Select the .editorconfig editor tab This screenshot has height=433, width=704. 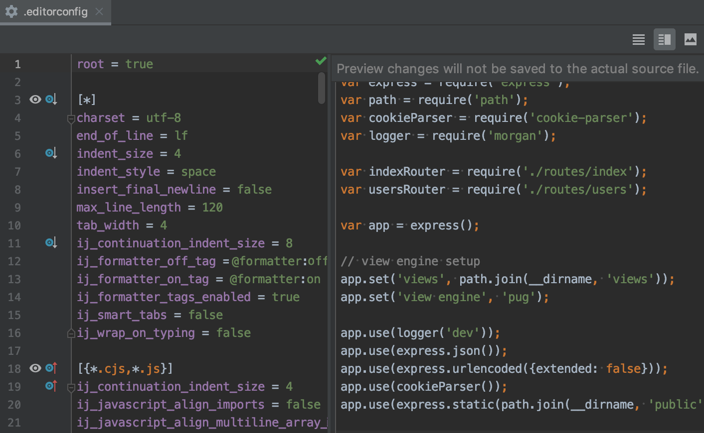pyautogui.click(x=55, y=11)
